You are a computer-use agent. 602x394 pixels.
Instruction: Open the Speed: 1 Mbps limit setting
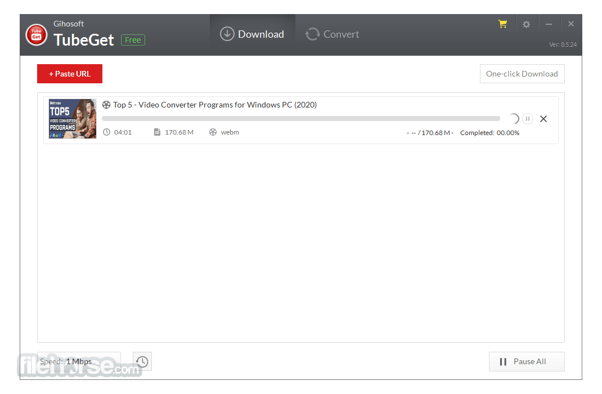click(79, 361)
